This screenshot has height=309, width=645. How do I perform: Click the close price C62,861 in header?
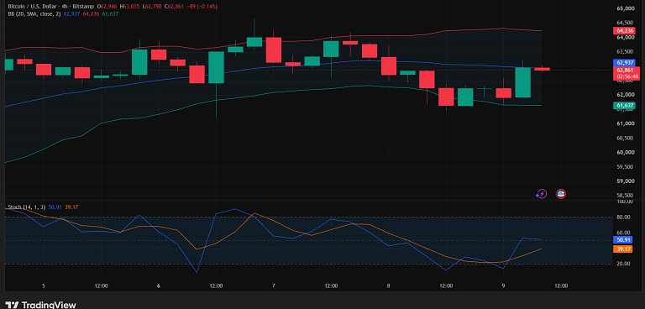click(x=174, y=7)
